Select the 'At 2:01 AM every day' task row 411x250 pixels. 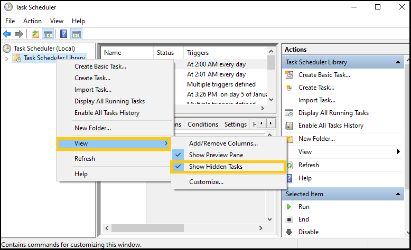216,74
